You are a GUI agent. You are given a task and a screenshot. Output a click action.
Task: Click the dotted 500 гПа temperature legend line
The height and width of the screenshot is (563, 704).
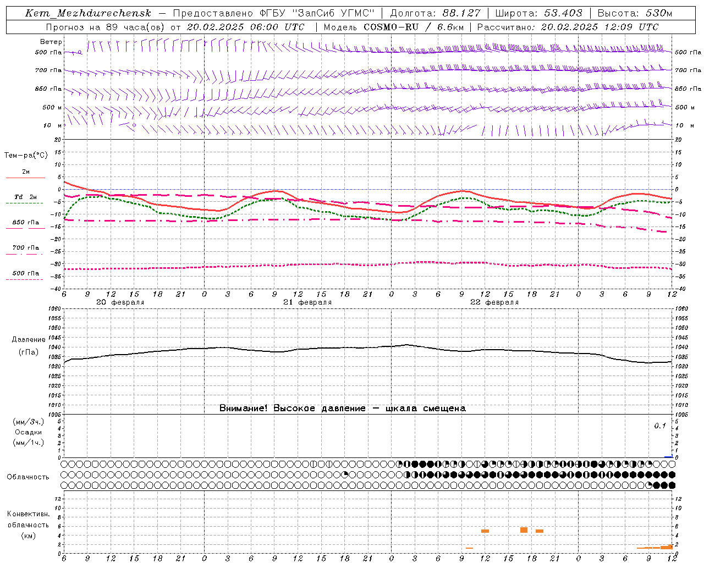pyautogui.click(x=24, y=279)
